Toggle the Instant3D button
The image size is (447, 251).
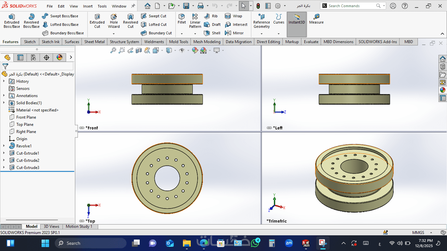click(297, 24)
